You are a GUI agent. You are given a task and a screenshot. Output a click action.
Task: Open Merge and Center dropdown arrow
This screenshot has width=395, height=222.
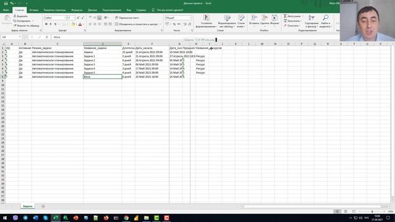160,24
